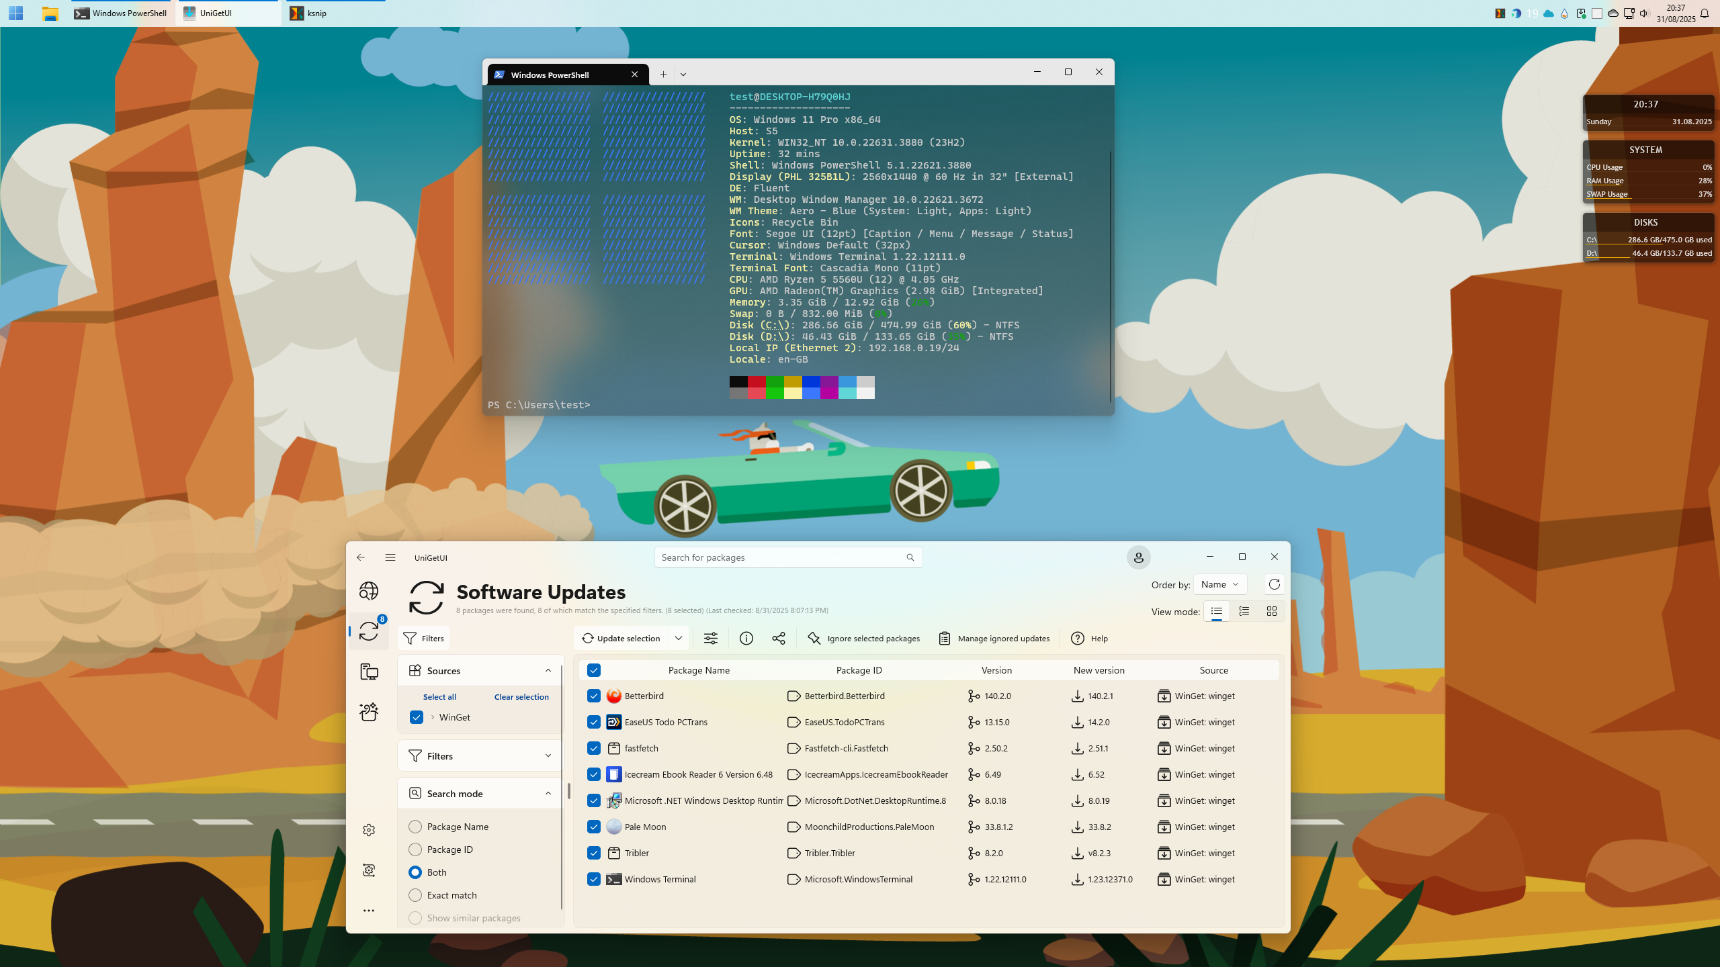This screenshot has width=1720, height=967.
Task: Select Exact match search mode radio
Action: [x=415, y=895]
